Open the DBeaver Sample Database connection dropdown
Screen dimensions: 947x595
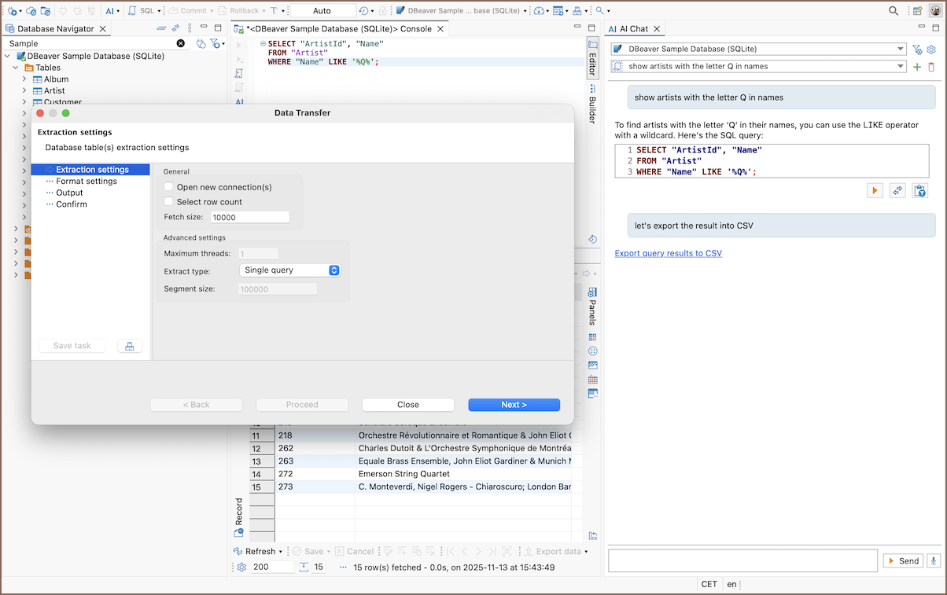click(x=759, y=49)
